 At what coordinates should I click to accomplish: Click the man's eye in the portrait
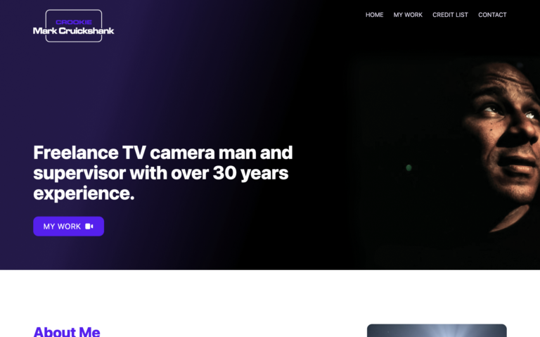[491, 110]
